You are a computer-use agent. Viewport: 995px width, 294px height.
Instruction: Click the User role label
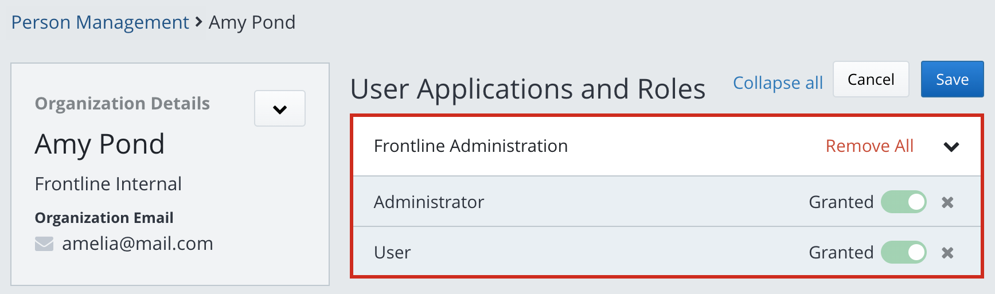click(392, 253)
